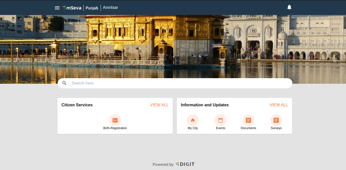Open the Birth-Registration service icon
Screen dimensions: 346x170
[x=115, y=120]
